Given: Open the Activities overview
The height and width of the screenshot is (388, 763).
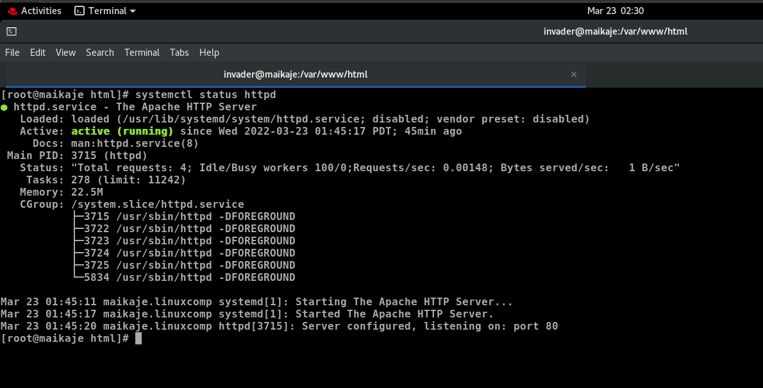Looking at the screenshot, I should tap(34, 11).
